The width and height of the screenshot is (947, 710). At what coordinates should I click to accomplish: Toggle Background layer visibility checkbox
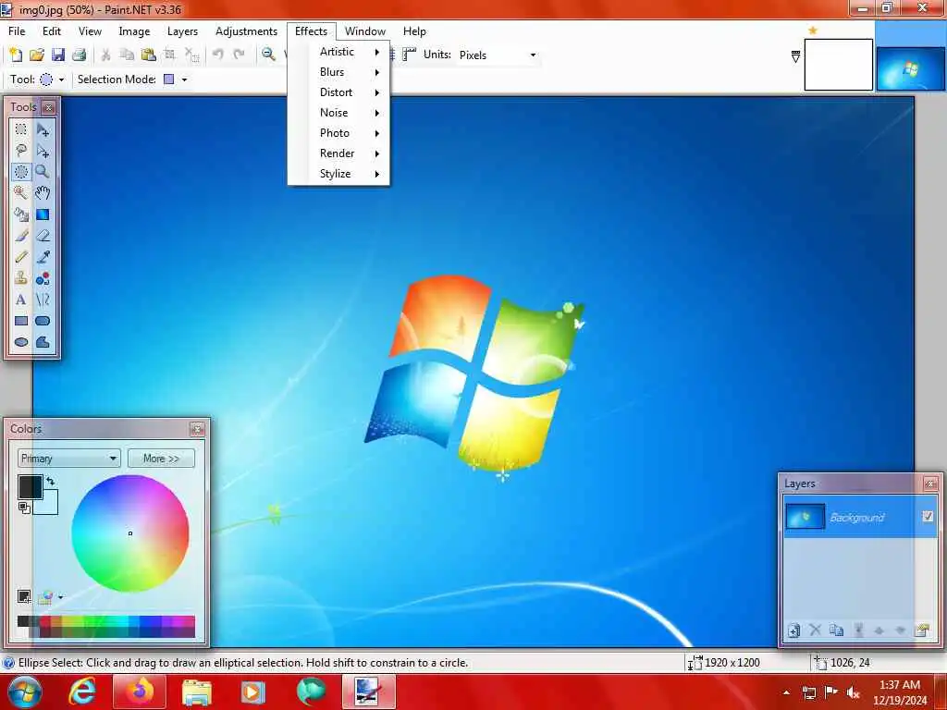pos(928,516)
